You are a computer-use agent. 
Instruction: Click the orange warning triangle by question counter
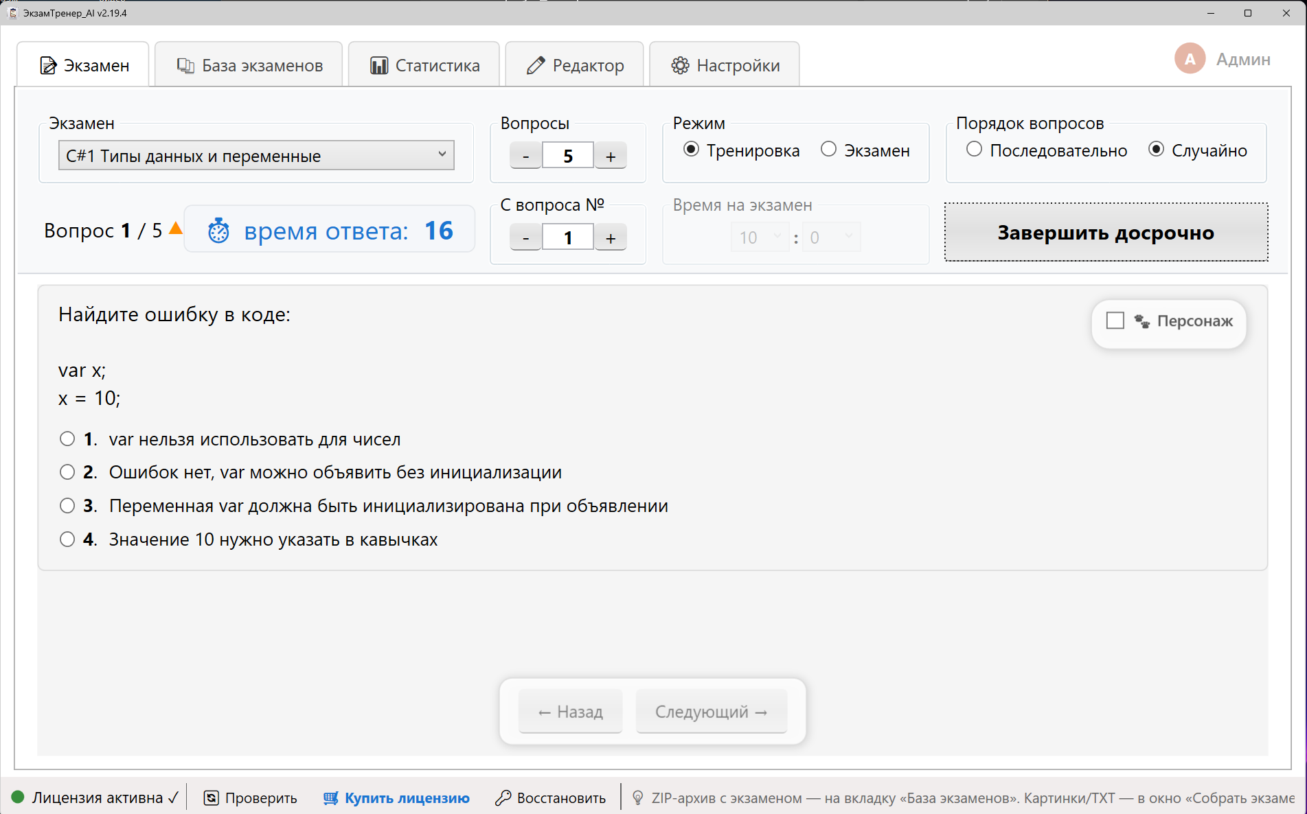[x=176, y=228]
